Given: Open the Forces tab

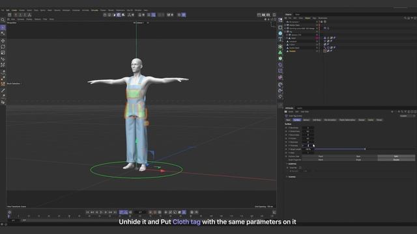Looking at the screenshot, I should 379,120.
